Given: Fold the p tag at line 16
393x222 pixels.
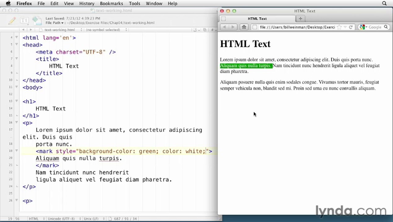Looking at the screenshot, I should 17,123.
